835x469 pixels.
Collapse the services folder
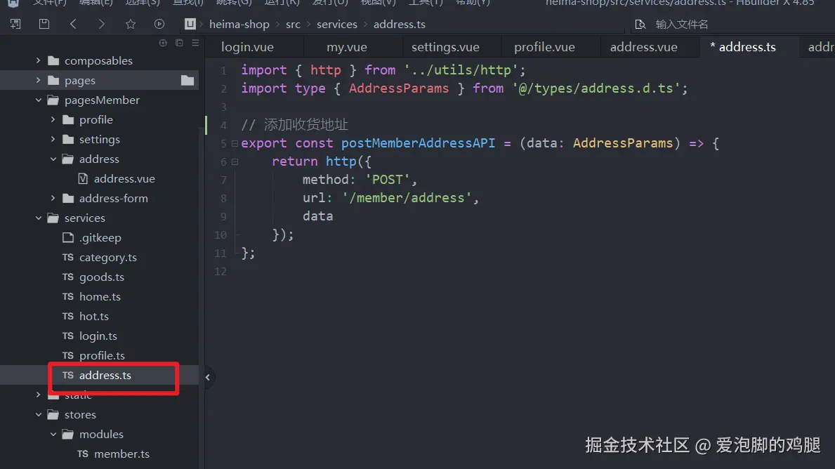click(x=39, y=218)
